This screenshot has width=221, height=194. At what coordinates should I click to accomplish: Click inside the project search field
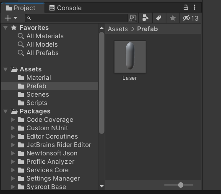[79, 18]
